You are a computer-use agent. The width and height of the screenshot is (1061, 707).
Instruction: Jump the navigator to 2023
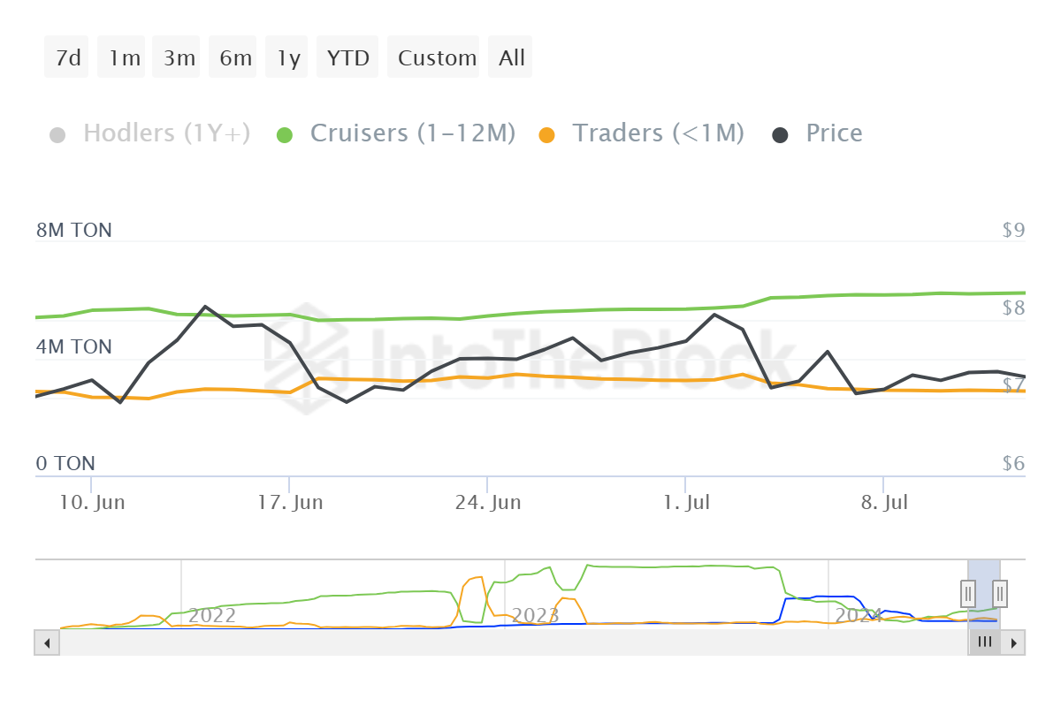pos(536,614)
